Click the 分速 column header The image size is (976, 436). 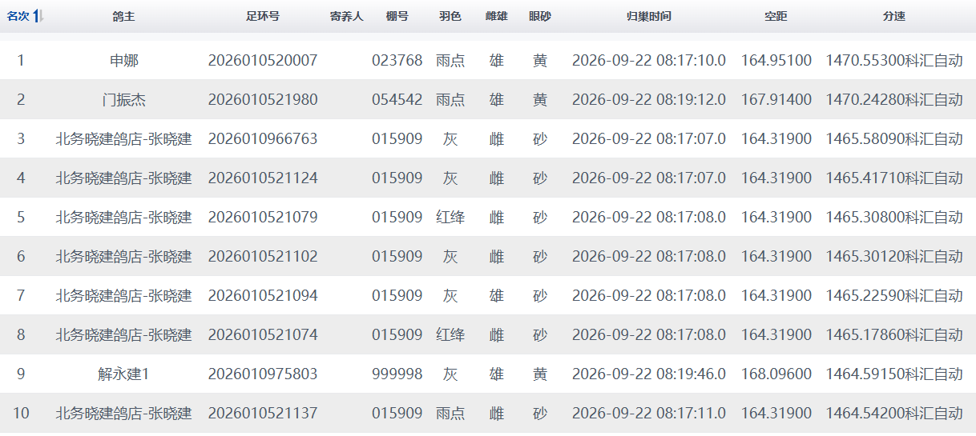(894, 16)
